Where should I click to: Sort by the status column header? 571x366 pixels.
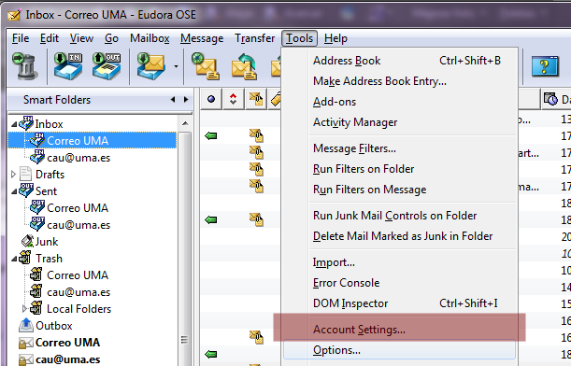click(211, 99)
